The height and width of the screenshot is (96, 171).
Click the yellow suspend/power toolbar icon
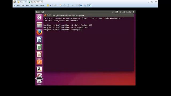click(x=48, y=5)
